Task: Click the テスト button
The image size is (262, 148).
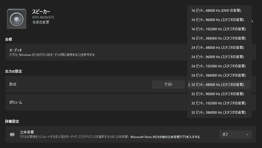Action: pyautogui.click(x=168, y=84)
